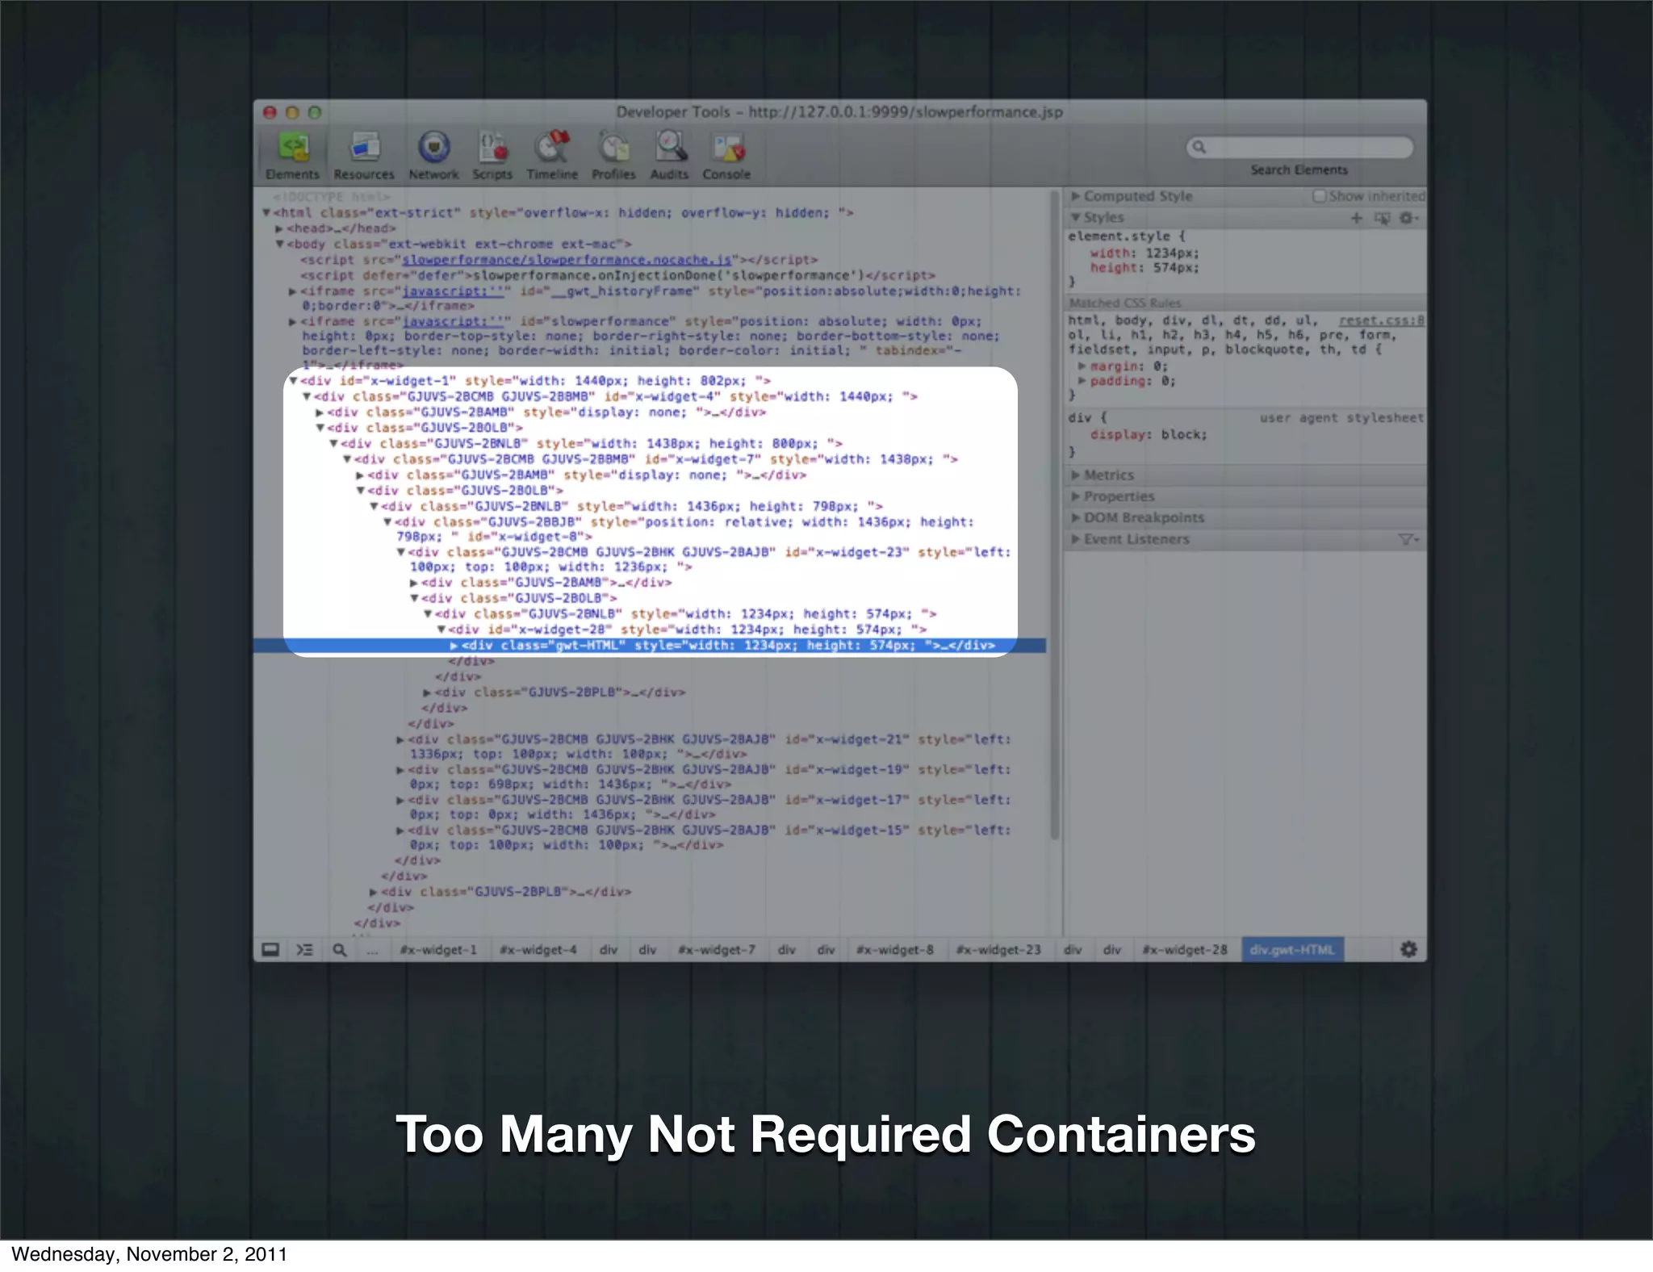The height and width of the screenshot is (1272, 1653).
Task: Add new style rule plus icon
Action: pos(1357,218)
